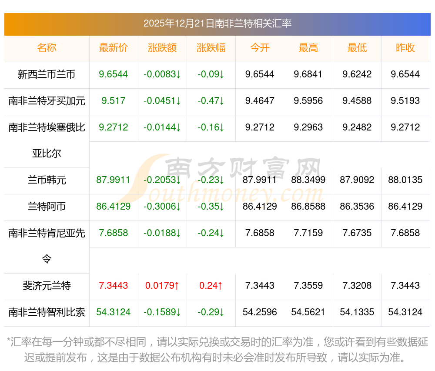
Task: Click change amount -0.0144↓
Action: [x=162, y=127]
